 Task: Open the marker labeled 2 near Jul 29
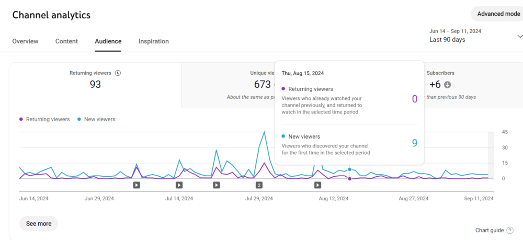(x=259, y=185)
